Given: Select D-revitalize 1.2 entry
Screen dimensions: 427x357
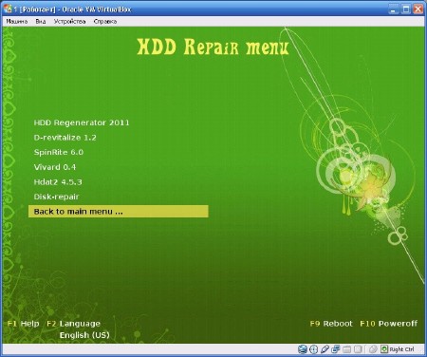Looking at the screenshot, I should tap(65, 138).
